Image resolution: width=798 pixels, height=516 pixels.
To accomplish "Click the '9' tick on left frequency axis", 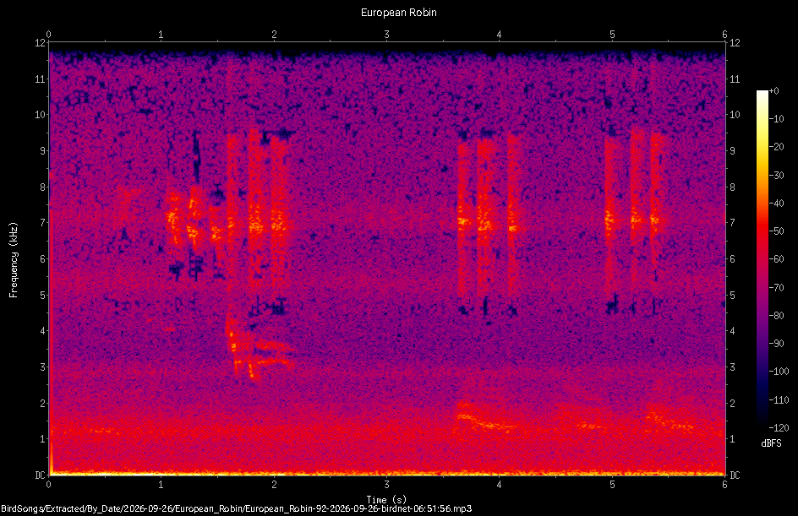I will pyautogui.click(x=42, y=151).
